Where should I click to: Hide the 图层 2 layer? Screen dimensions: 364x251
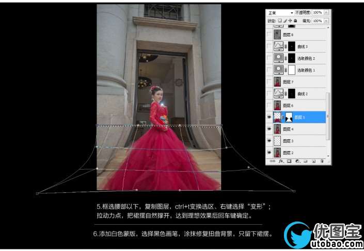click(270, 153)
